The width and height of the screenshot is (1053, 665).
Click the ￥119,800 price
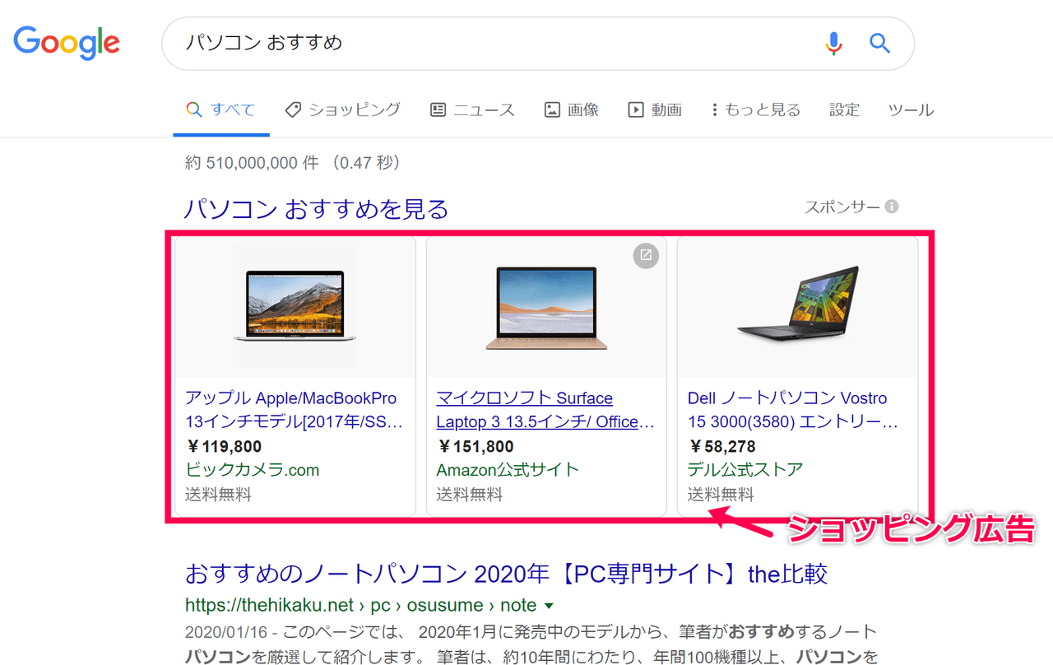click(x=224, y=447)
